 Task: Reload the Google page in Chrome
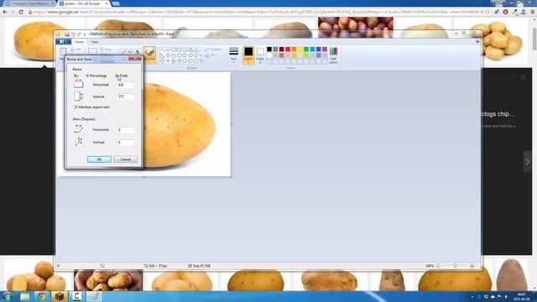pyautogui.click(x=21, y=12)
